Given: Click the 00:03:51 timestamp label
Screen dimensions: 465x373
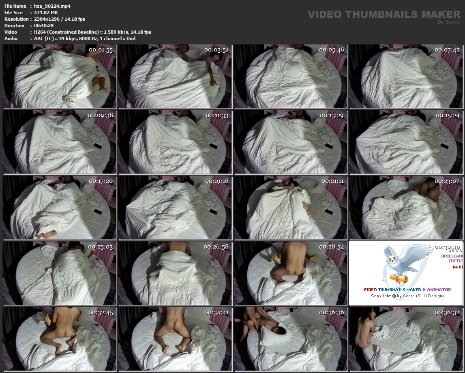Looking at the screenshot, I should 216,50.
